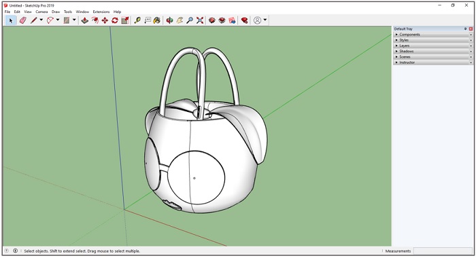This screenshot has height=258, width=476.
Task: Open the Help menu
Action: click(117, 12)
